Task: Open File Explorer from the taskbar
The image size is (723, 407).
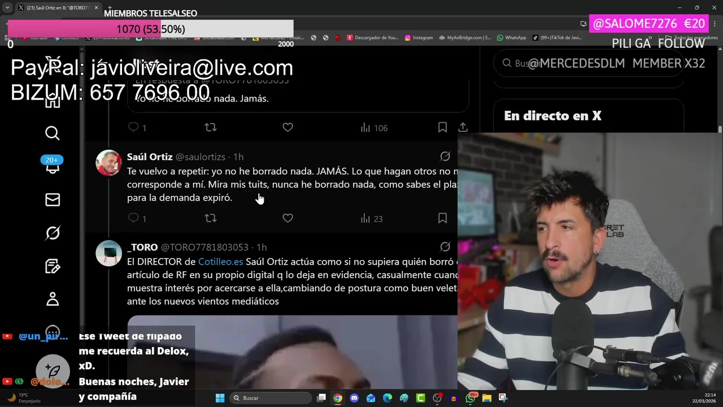Action: point(487,398)
